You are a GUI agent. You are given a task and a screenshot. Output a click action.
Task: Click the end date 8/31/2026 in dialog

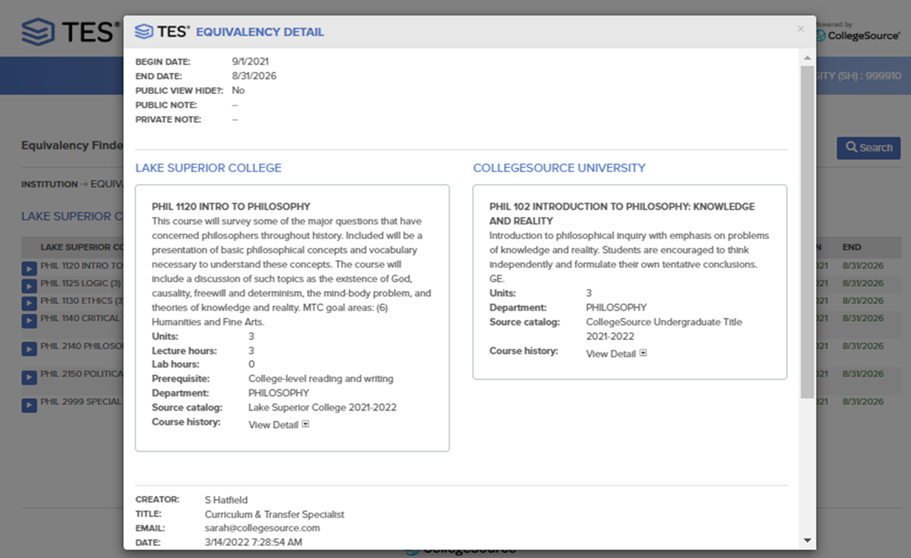254,76
